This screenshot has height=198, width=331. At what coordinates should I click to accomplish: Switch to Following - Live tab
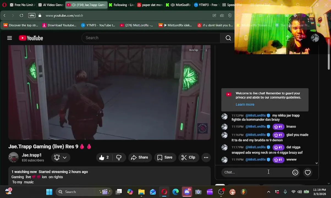[121, 5]
